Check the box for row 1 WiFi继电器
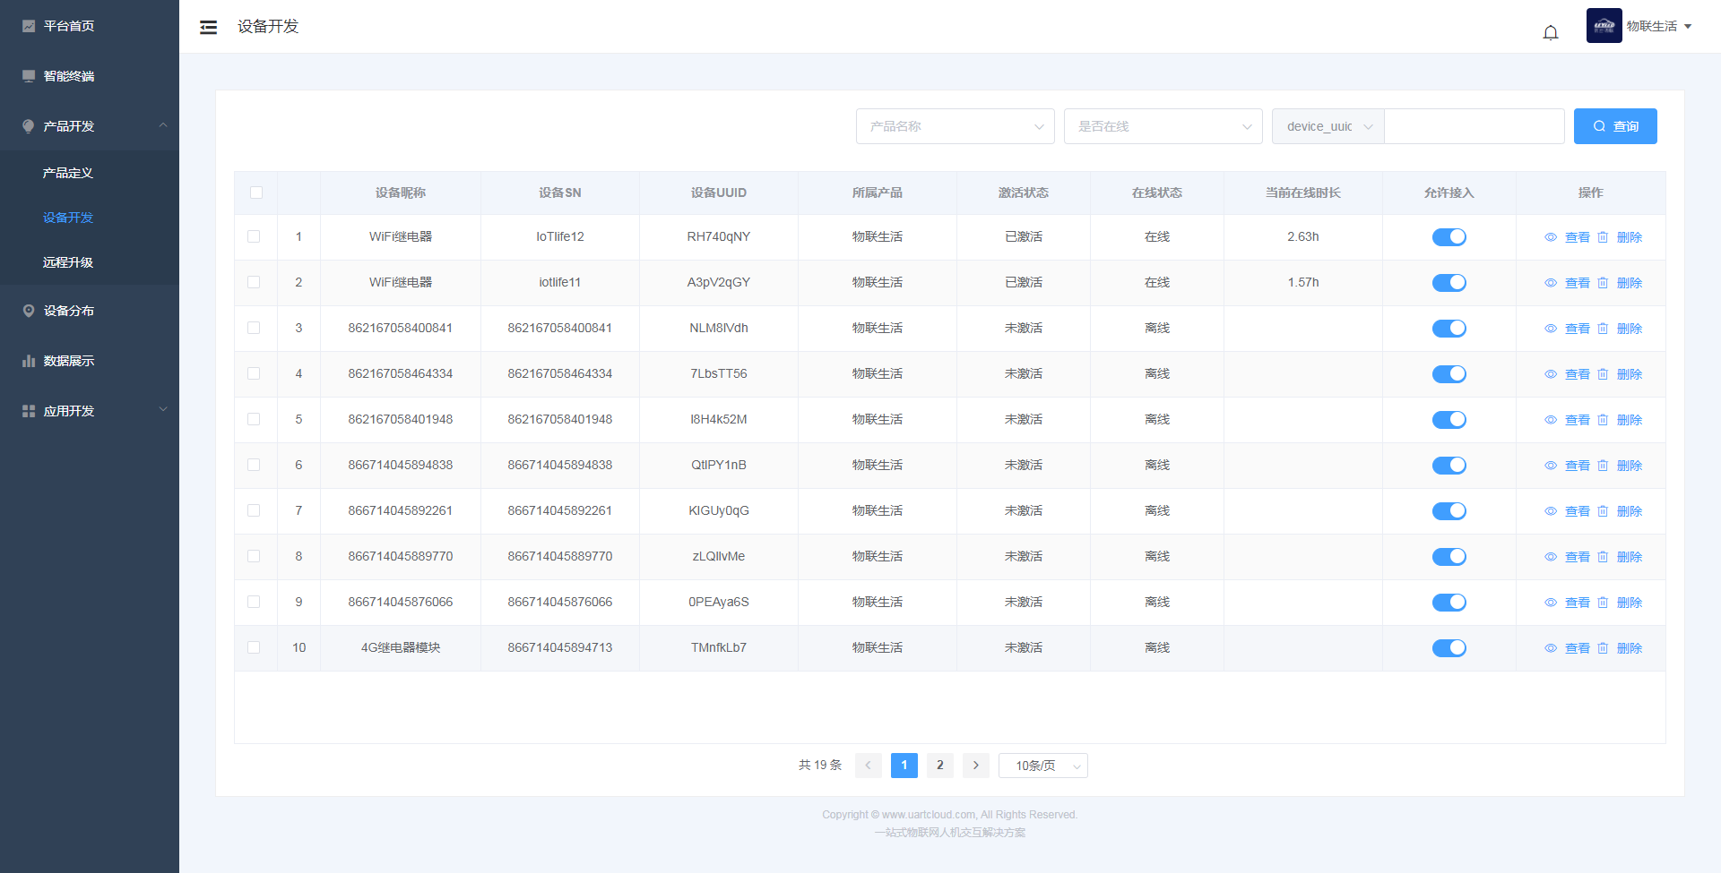 (254, 236)
